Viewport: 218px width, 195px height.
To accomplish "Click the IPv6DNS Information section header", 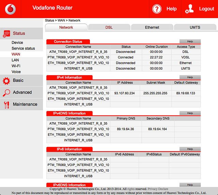I will tap(69, 185).
